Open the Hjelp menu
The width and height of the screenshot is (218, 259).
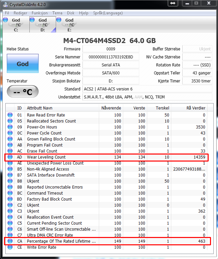pos(84,13)
